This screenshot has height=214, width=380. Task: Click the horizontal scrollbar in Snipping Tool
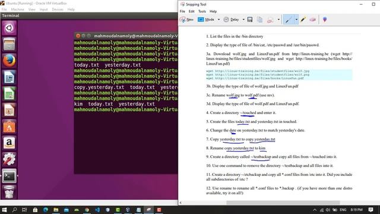[x=283, y=202]
